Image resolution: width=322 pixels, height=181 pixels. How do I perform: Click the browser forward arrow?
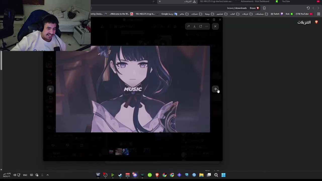coord(318,8)
